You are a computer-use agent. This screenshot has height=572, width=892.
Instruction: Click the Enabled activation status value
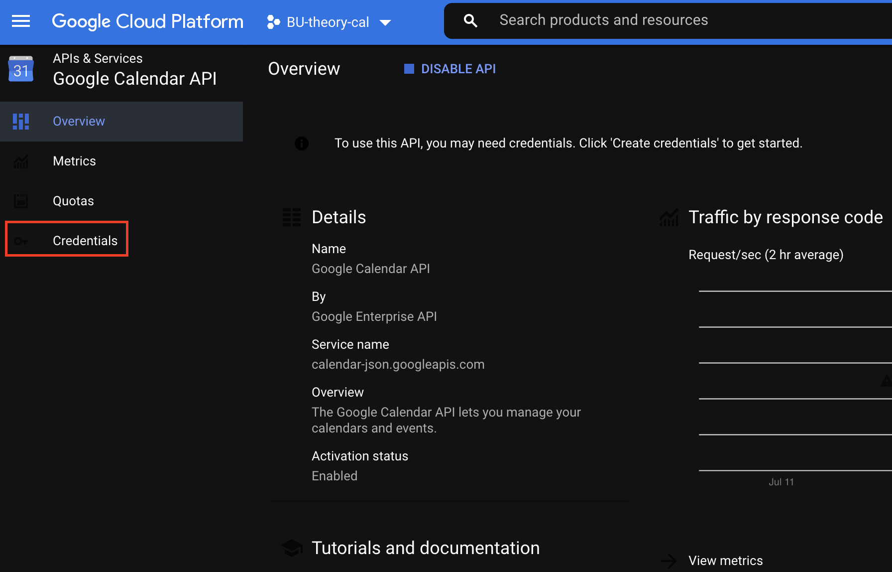(x=334, y=476)
